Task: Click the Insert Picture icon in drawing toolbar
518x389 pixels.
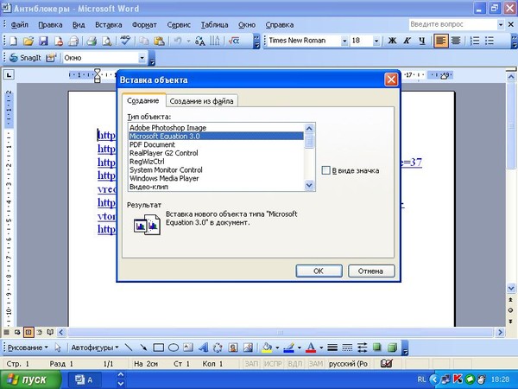Action: tap(248, 348)
